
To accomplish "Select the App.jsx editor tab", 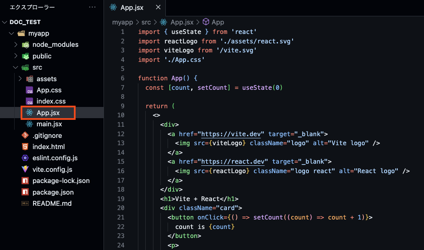I will click(x=132, y=7).
